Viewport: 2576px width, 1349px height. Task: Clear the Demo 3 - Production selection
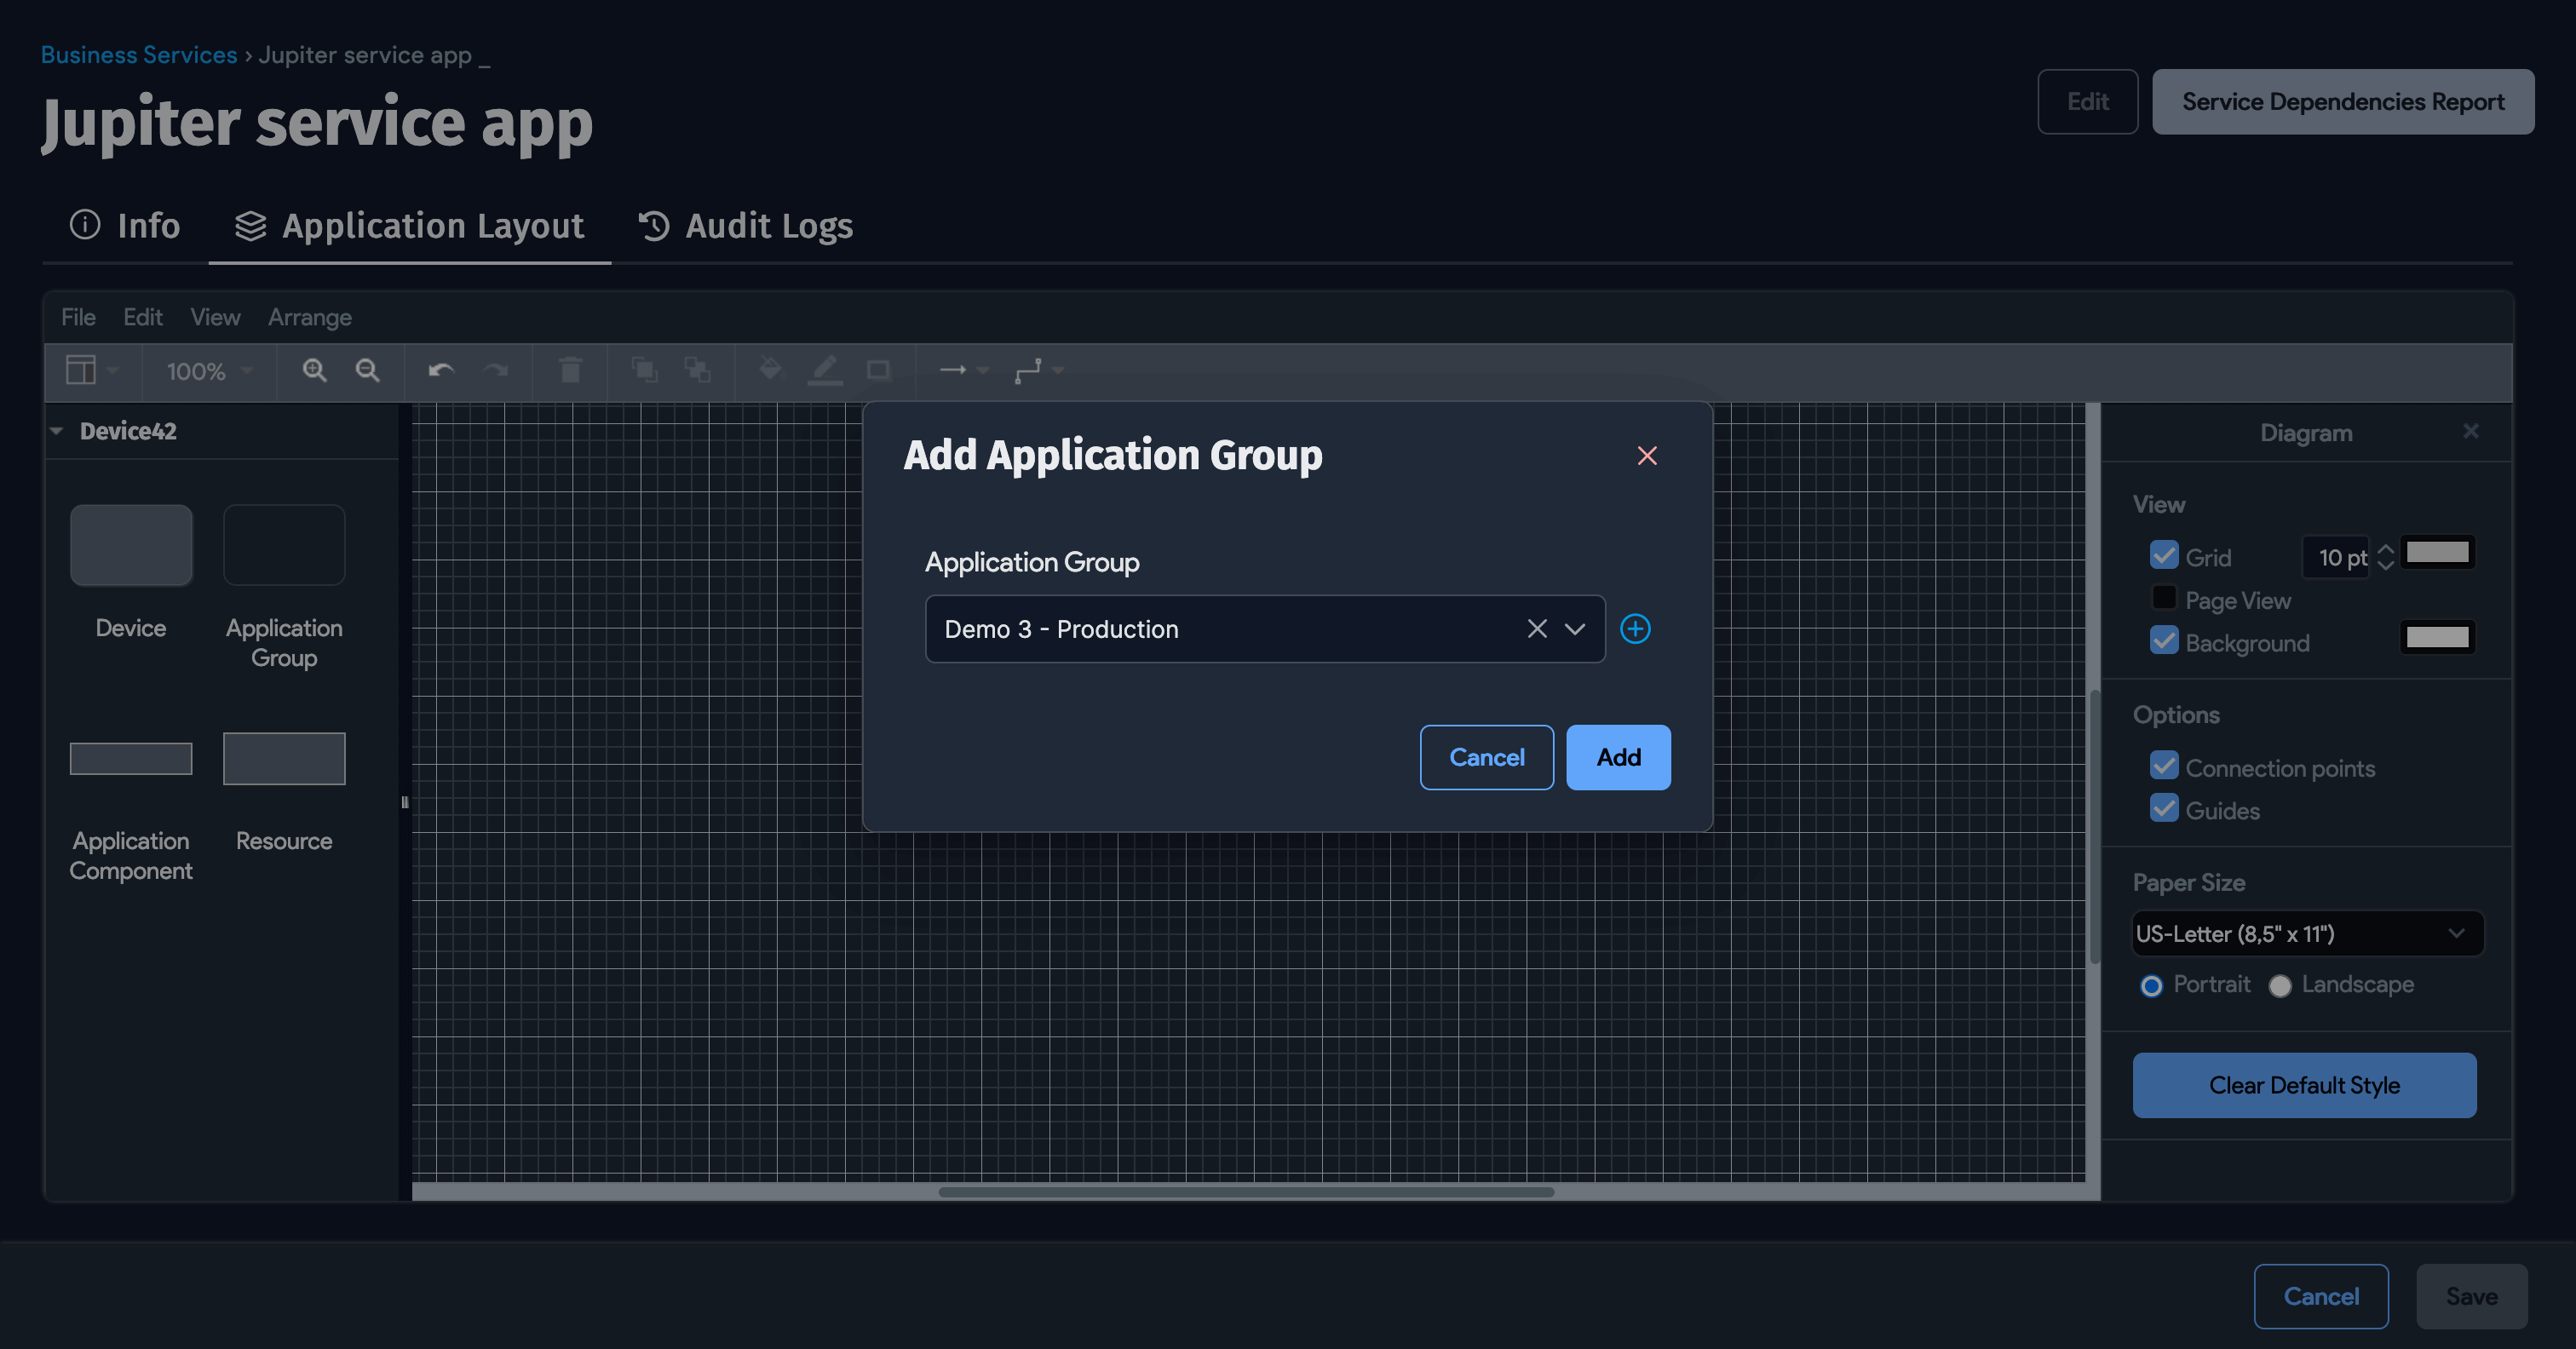click(x=1537, y=629)
